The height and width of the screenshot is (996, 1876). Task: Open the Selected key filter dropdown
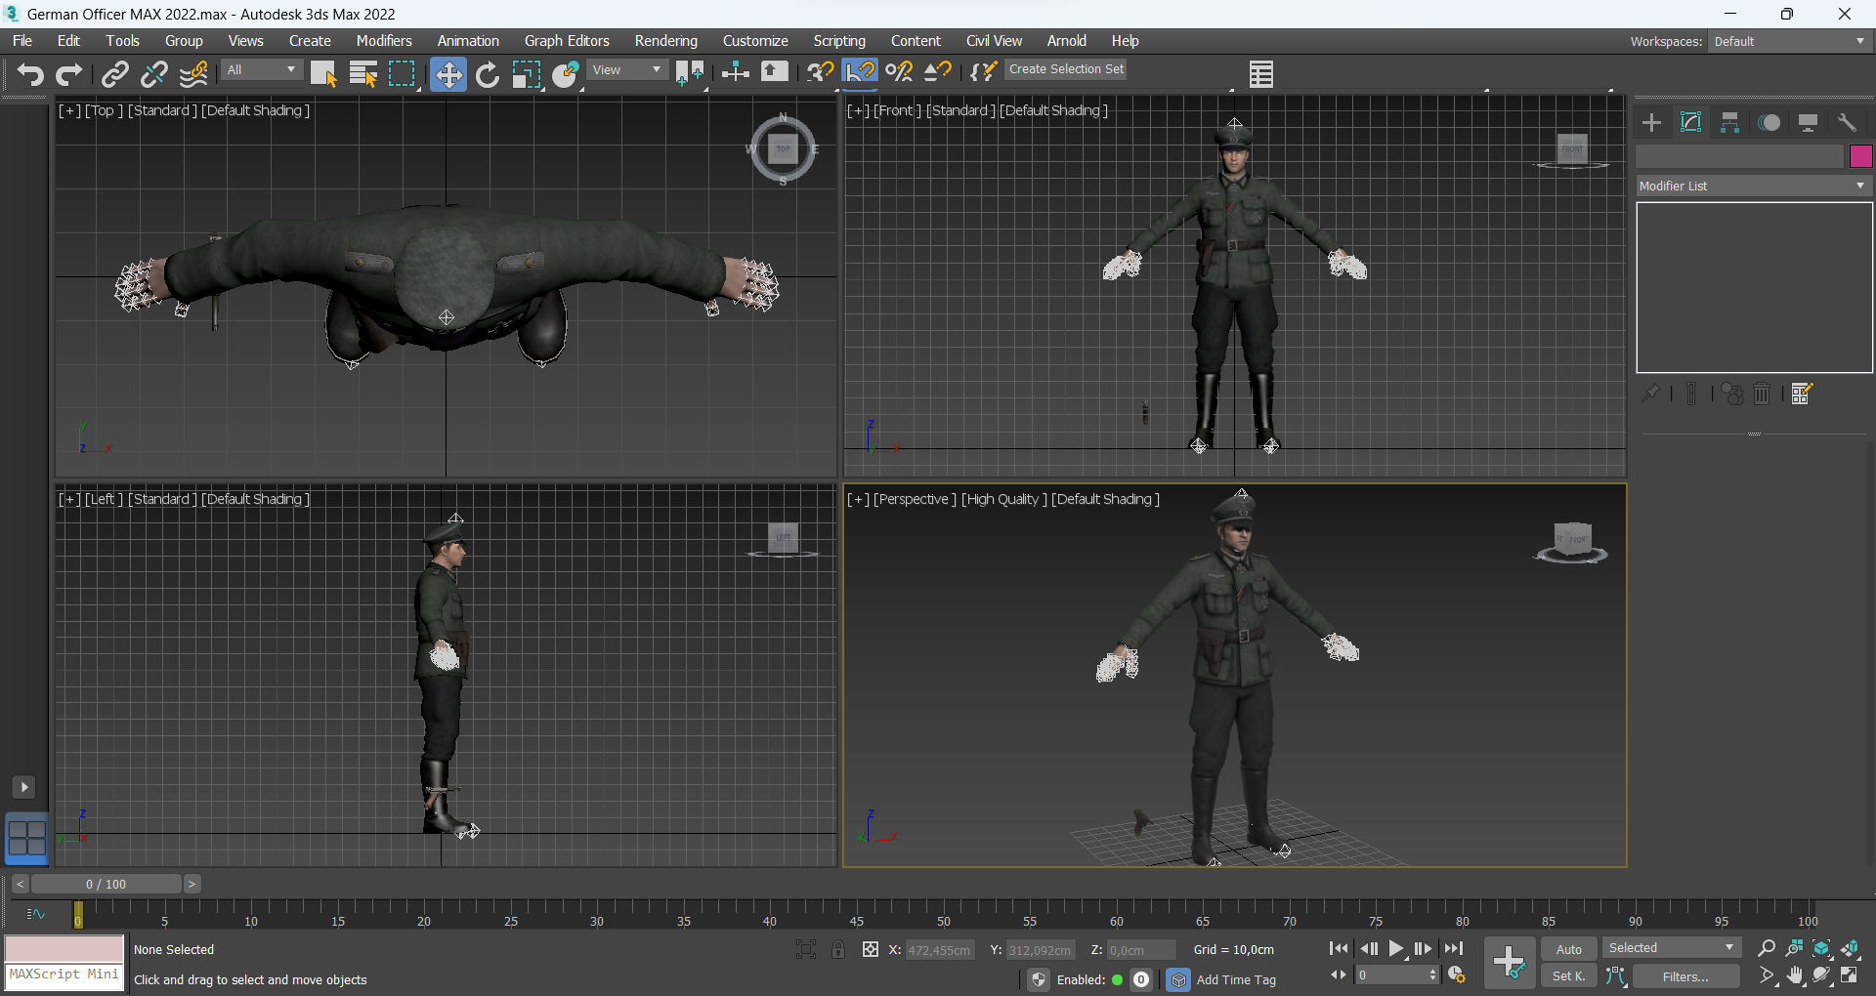tap(1671, 948)
